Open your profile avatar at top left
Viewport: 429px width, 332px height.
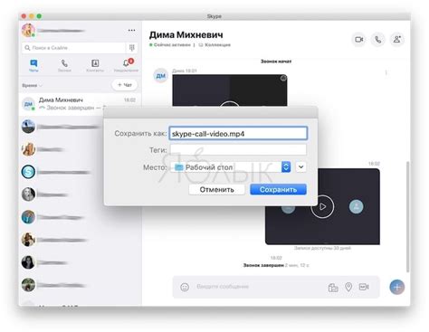tap(28, 30)
